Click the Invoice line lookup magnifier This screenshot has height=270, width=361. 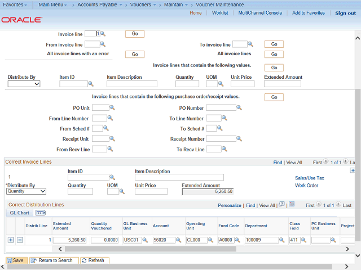coord(103,34)
